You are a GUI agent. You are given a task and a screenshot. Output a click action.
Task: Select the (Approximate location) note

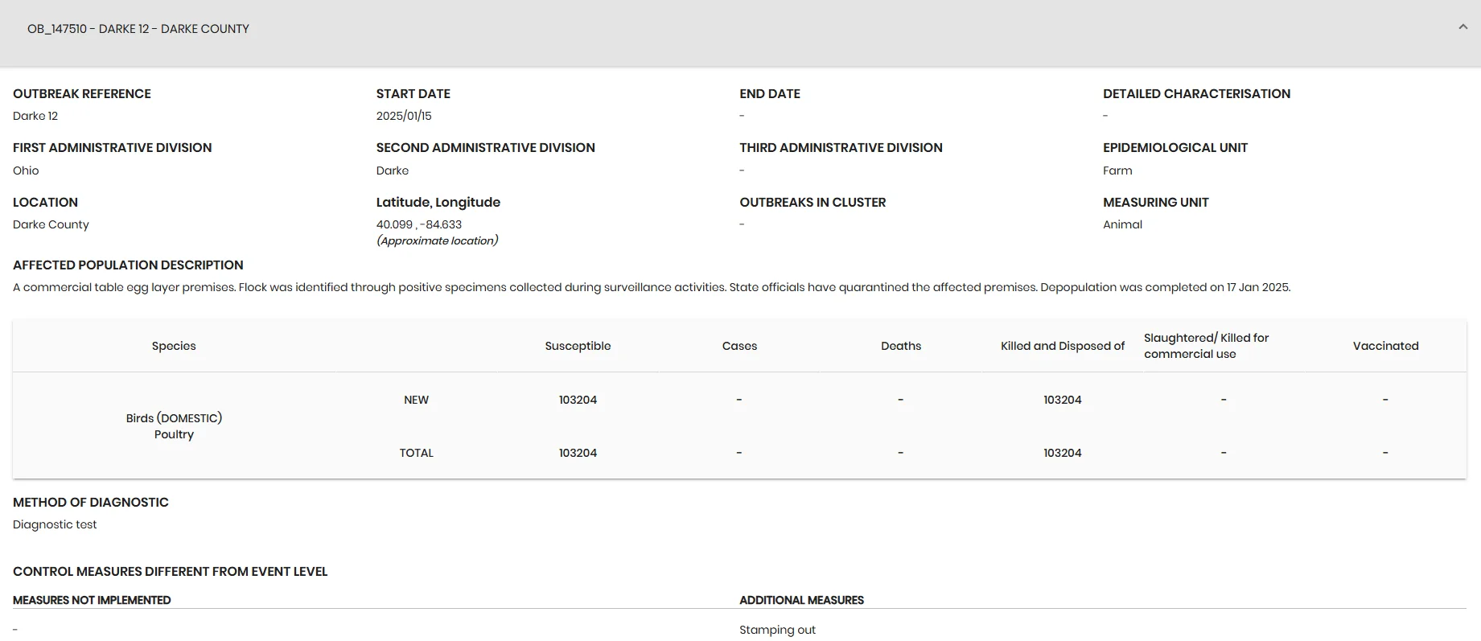(x=437, y=240)
